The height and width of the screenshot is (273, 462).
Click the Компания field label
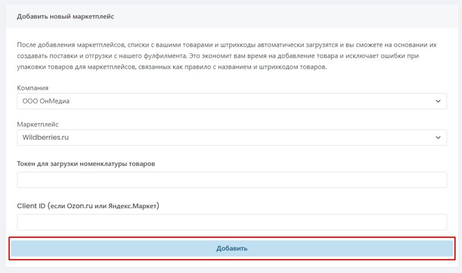click(x=32, y=88)
